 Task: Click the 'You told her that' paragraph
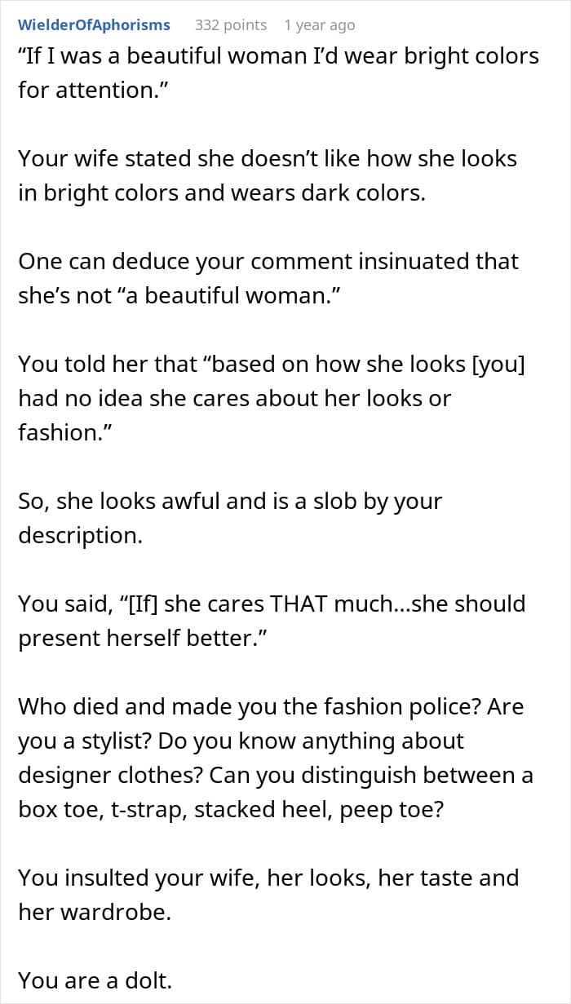point(272,398)
